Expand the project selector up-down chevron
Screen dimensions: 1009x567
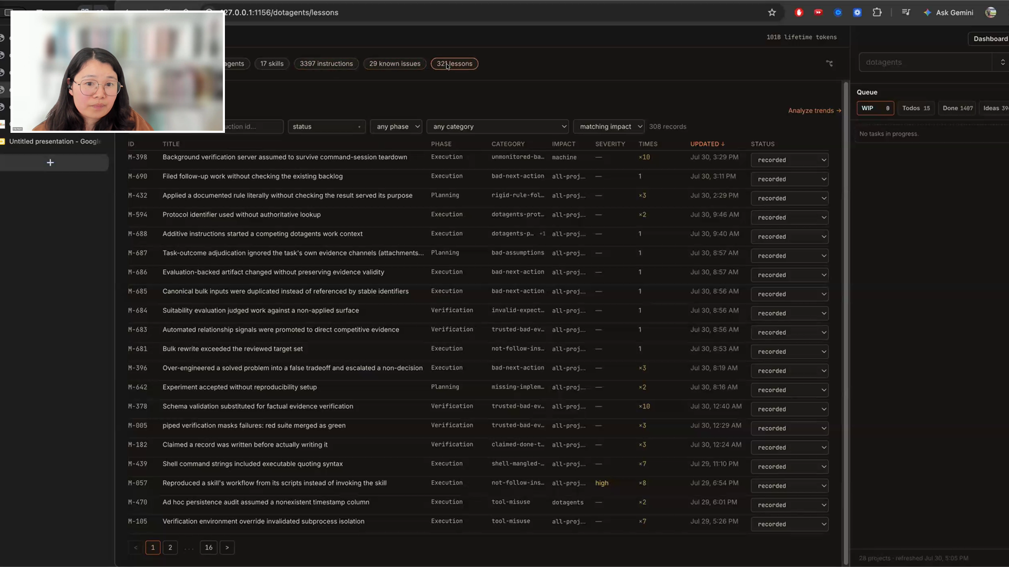pos(1002,62)
